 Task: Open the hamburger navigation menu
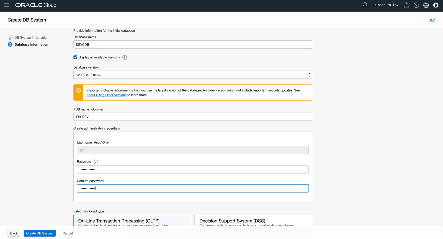click(x=6, y=5)
